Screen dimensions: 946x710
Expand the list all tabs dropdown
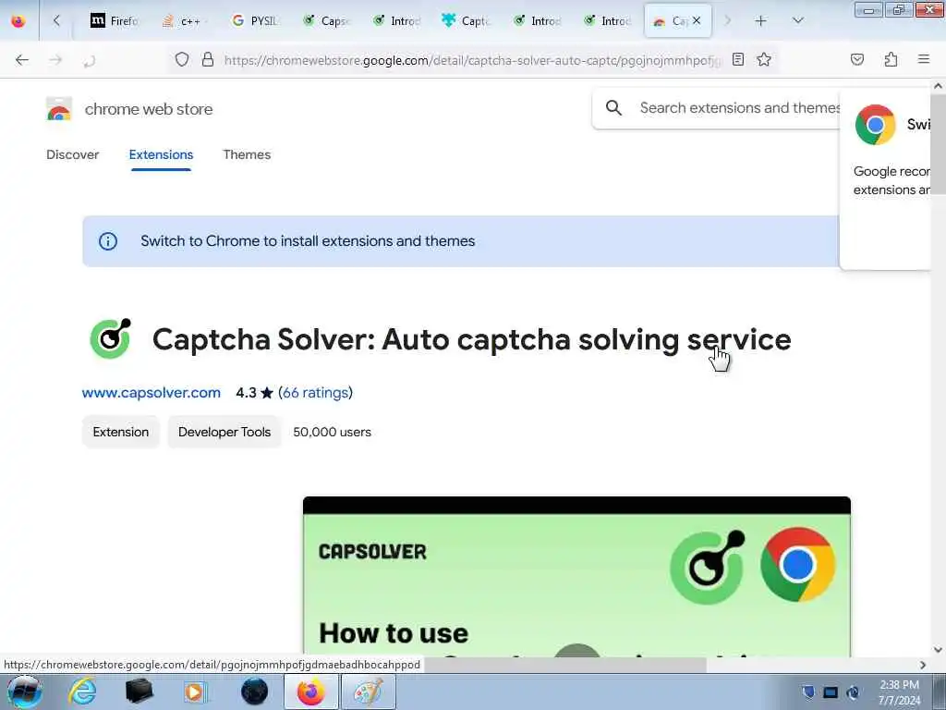click(x=797, y=21)
